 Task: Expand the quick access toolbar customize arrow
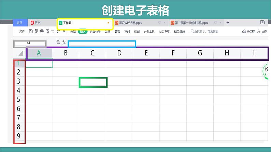tap(64, 31)
